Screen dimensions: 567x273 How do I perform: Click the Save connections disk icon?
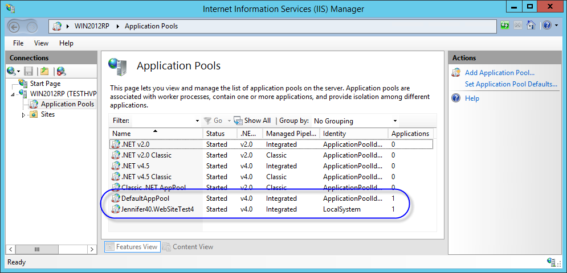[28, 71]
